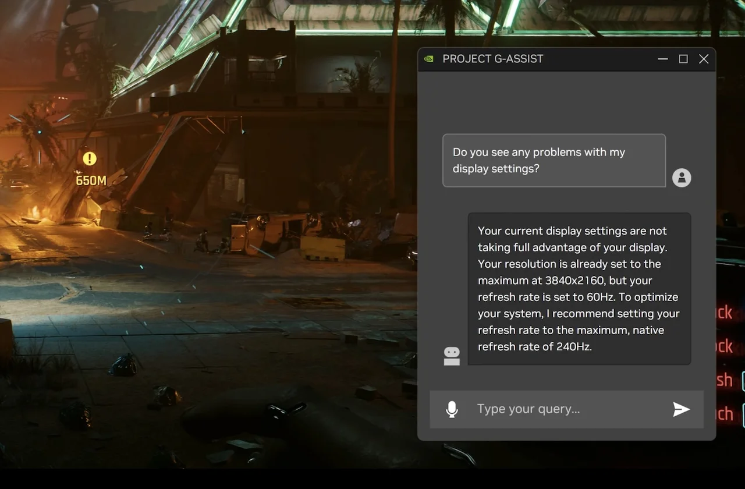Close the Project G-Assist window

coord(704,59)
